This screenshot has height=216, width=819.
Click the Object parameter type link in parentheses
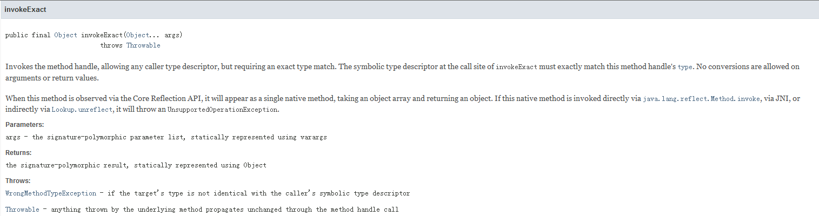pyautogui.click(x=137, y=35)
